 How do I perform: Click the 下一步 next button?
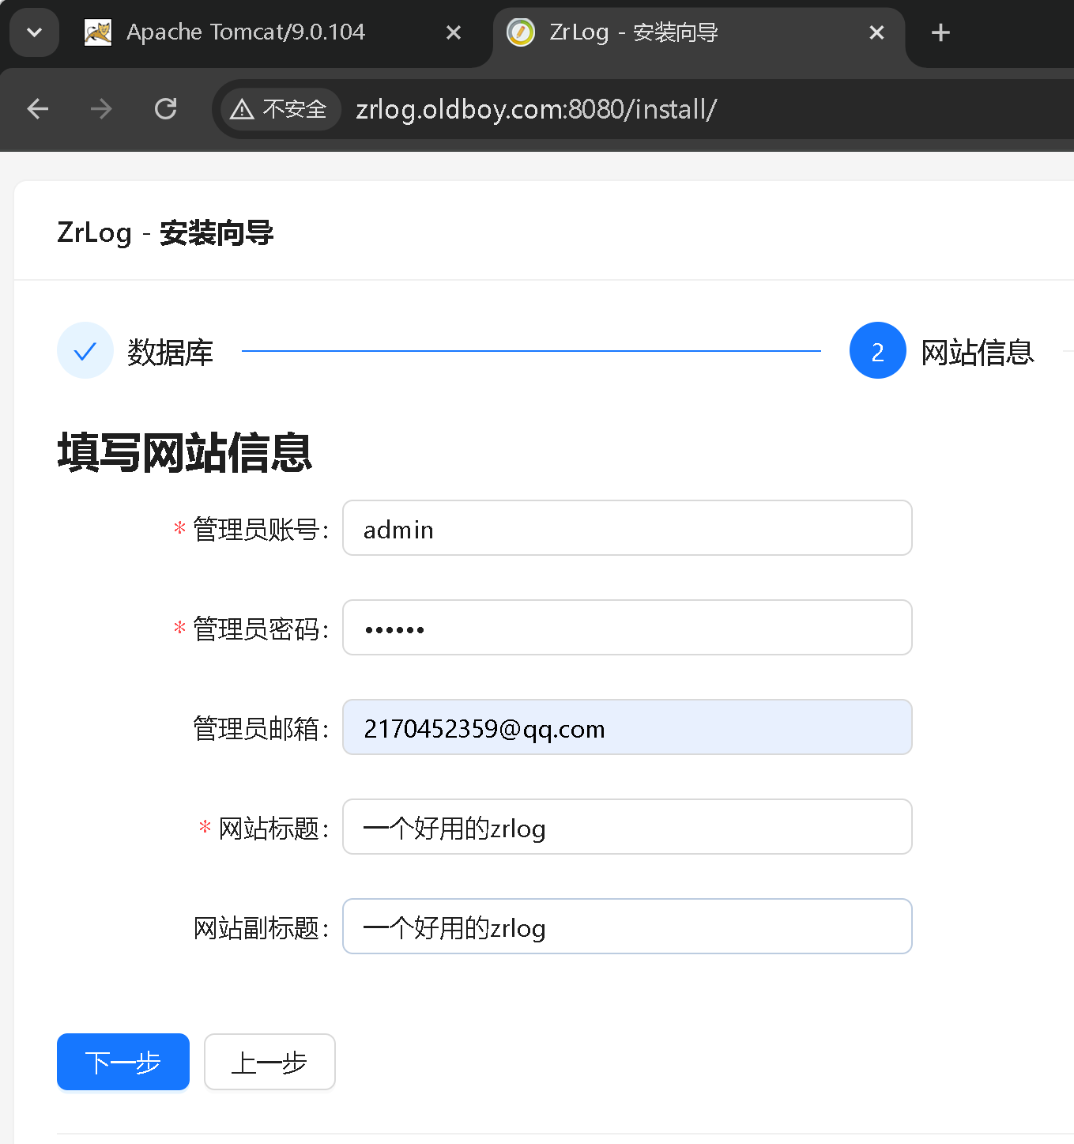(123, 1062)
